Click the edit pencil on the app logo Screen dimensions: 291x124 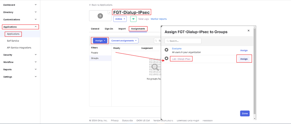[110, 13]
